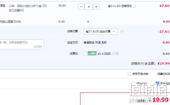Click the green 运费险 badge
This screenshot has width=170, height=105.
tap(92, 53)
